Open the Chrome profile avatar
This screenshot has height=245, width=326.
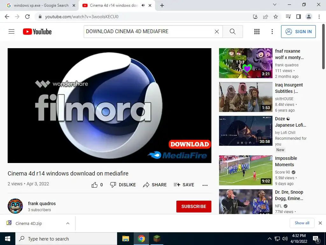point(309,17)
